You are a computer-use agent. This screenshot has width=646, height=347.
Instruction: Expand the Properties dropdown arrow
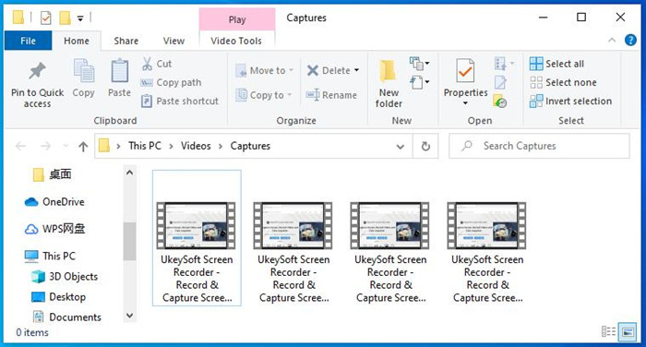pyautogui.click(x=465, y=103)
